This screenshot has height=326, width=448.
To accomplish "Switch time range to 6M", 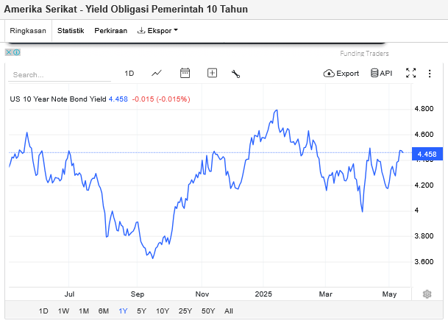I will [104, 311].
